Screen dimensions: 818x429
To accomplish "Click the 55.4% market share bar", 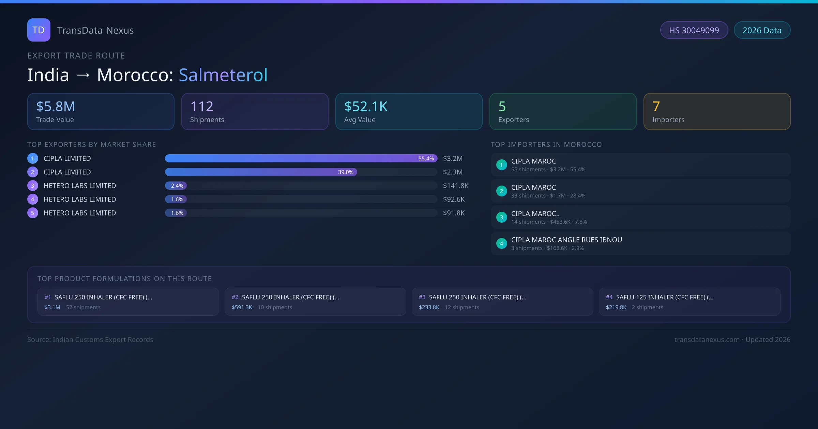I will tap(301, 158).
